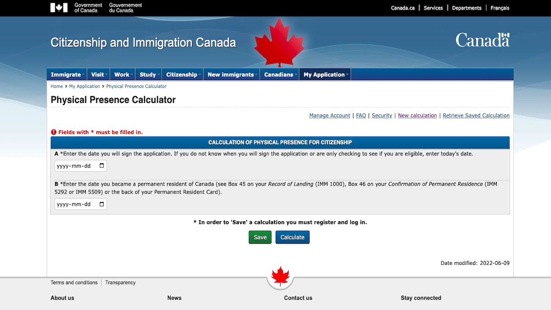Click the permanent resident date field
Screen dimensions: 551x310
pos(80,204)
